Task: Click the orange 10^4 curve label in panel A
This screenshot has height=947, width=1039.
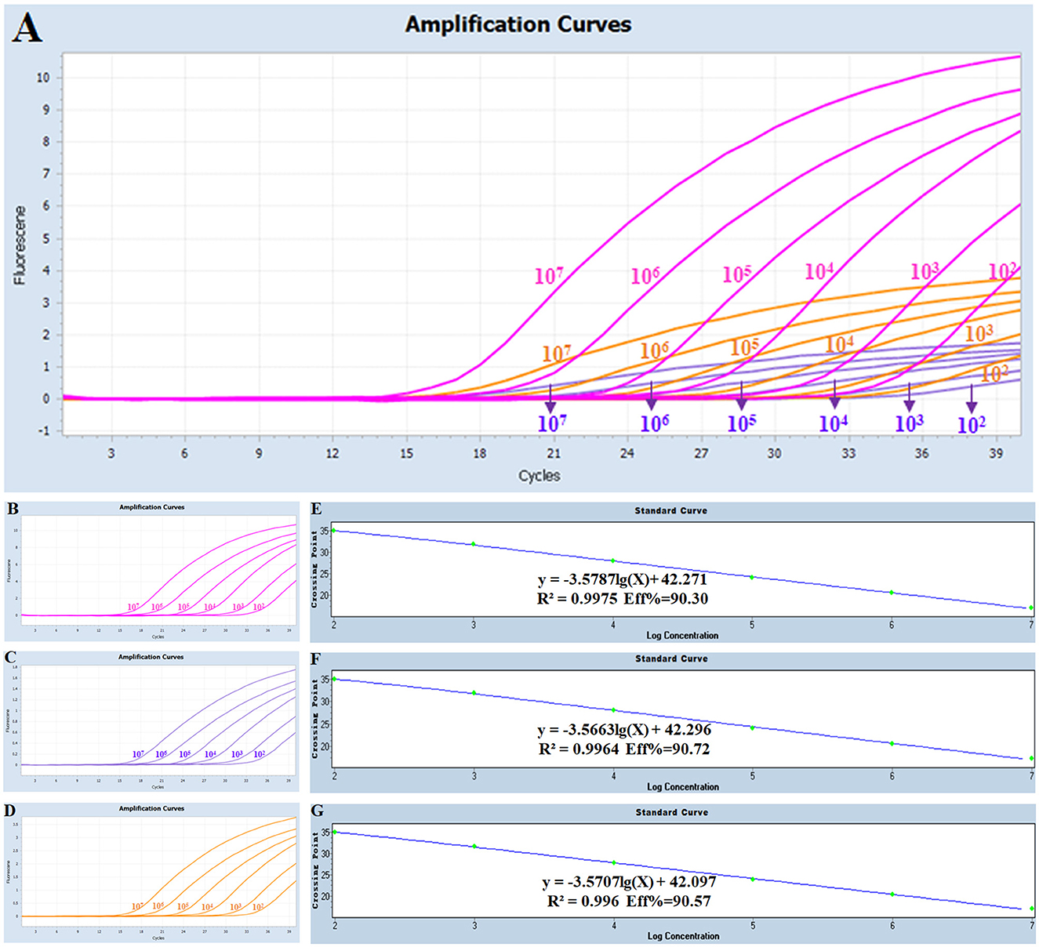Action: (840, 343)
